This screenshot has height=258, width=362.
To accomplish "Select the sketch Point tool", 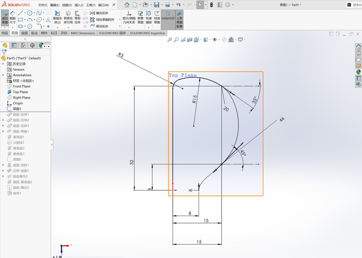I will (x=48, y=26).
